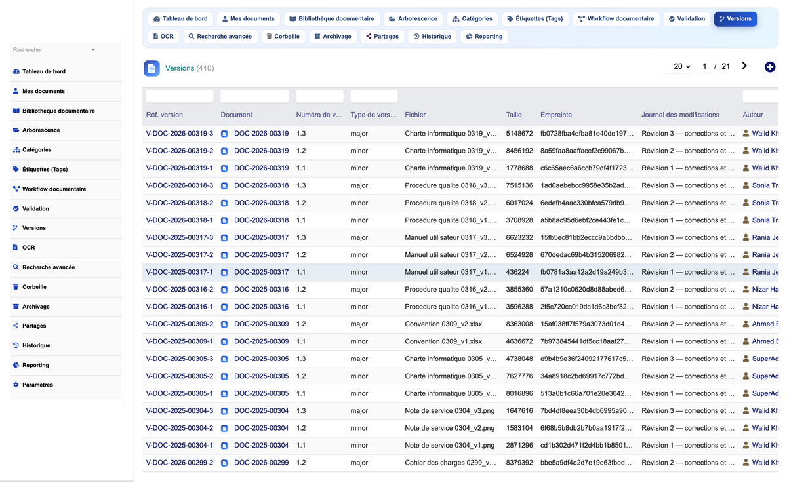This screenshot has width=787, height=487.
Task: Click document icon beside DOC-2026-00319 in row V-DOC-2026-00319-3
Action: point(224,134)
